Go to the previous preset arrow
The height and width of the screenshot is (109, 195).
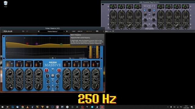pyautogui.click(x=38, y=31)
